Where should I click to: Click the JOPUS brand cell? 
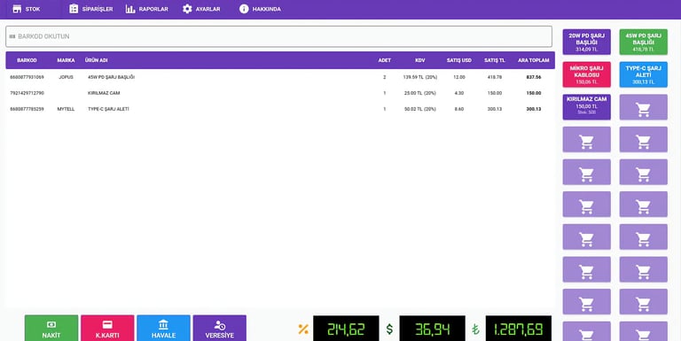pyautogui.click(x=66, y=77)
